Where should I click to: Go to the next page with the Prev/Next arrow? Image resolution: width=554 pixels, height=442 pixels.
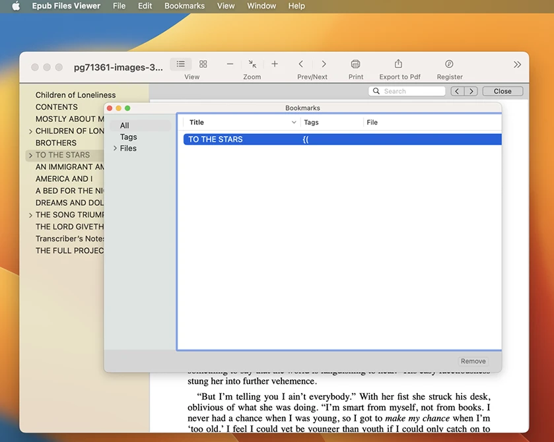pyautogui.click(x=323, y=64)
